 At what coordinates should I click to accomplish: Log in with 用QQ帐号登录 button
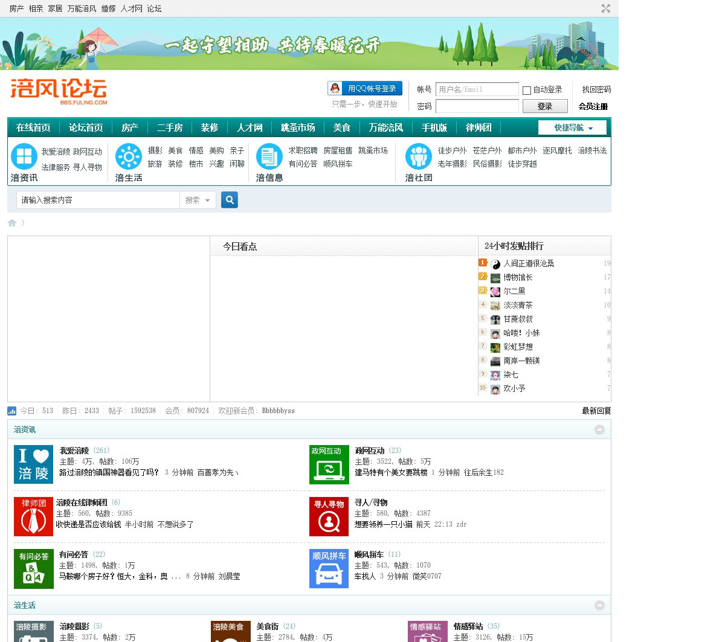[365, 89]
